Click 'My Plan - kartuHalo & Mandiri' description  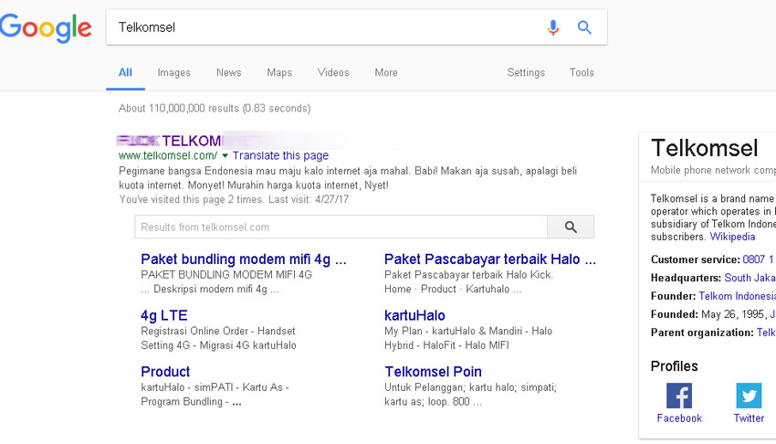click(468, 331)
